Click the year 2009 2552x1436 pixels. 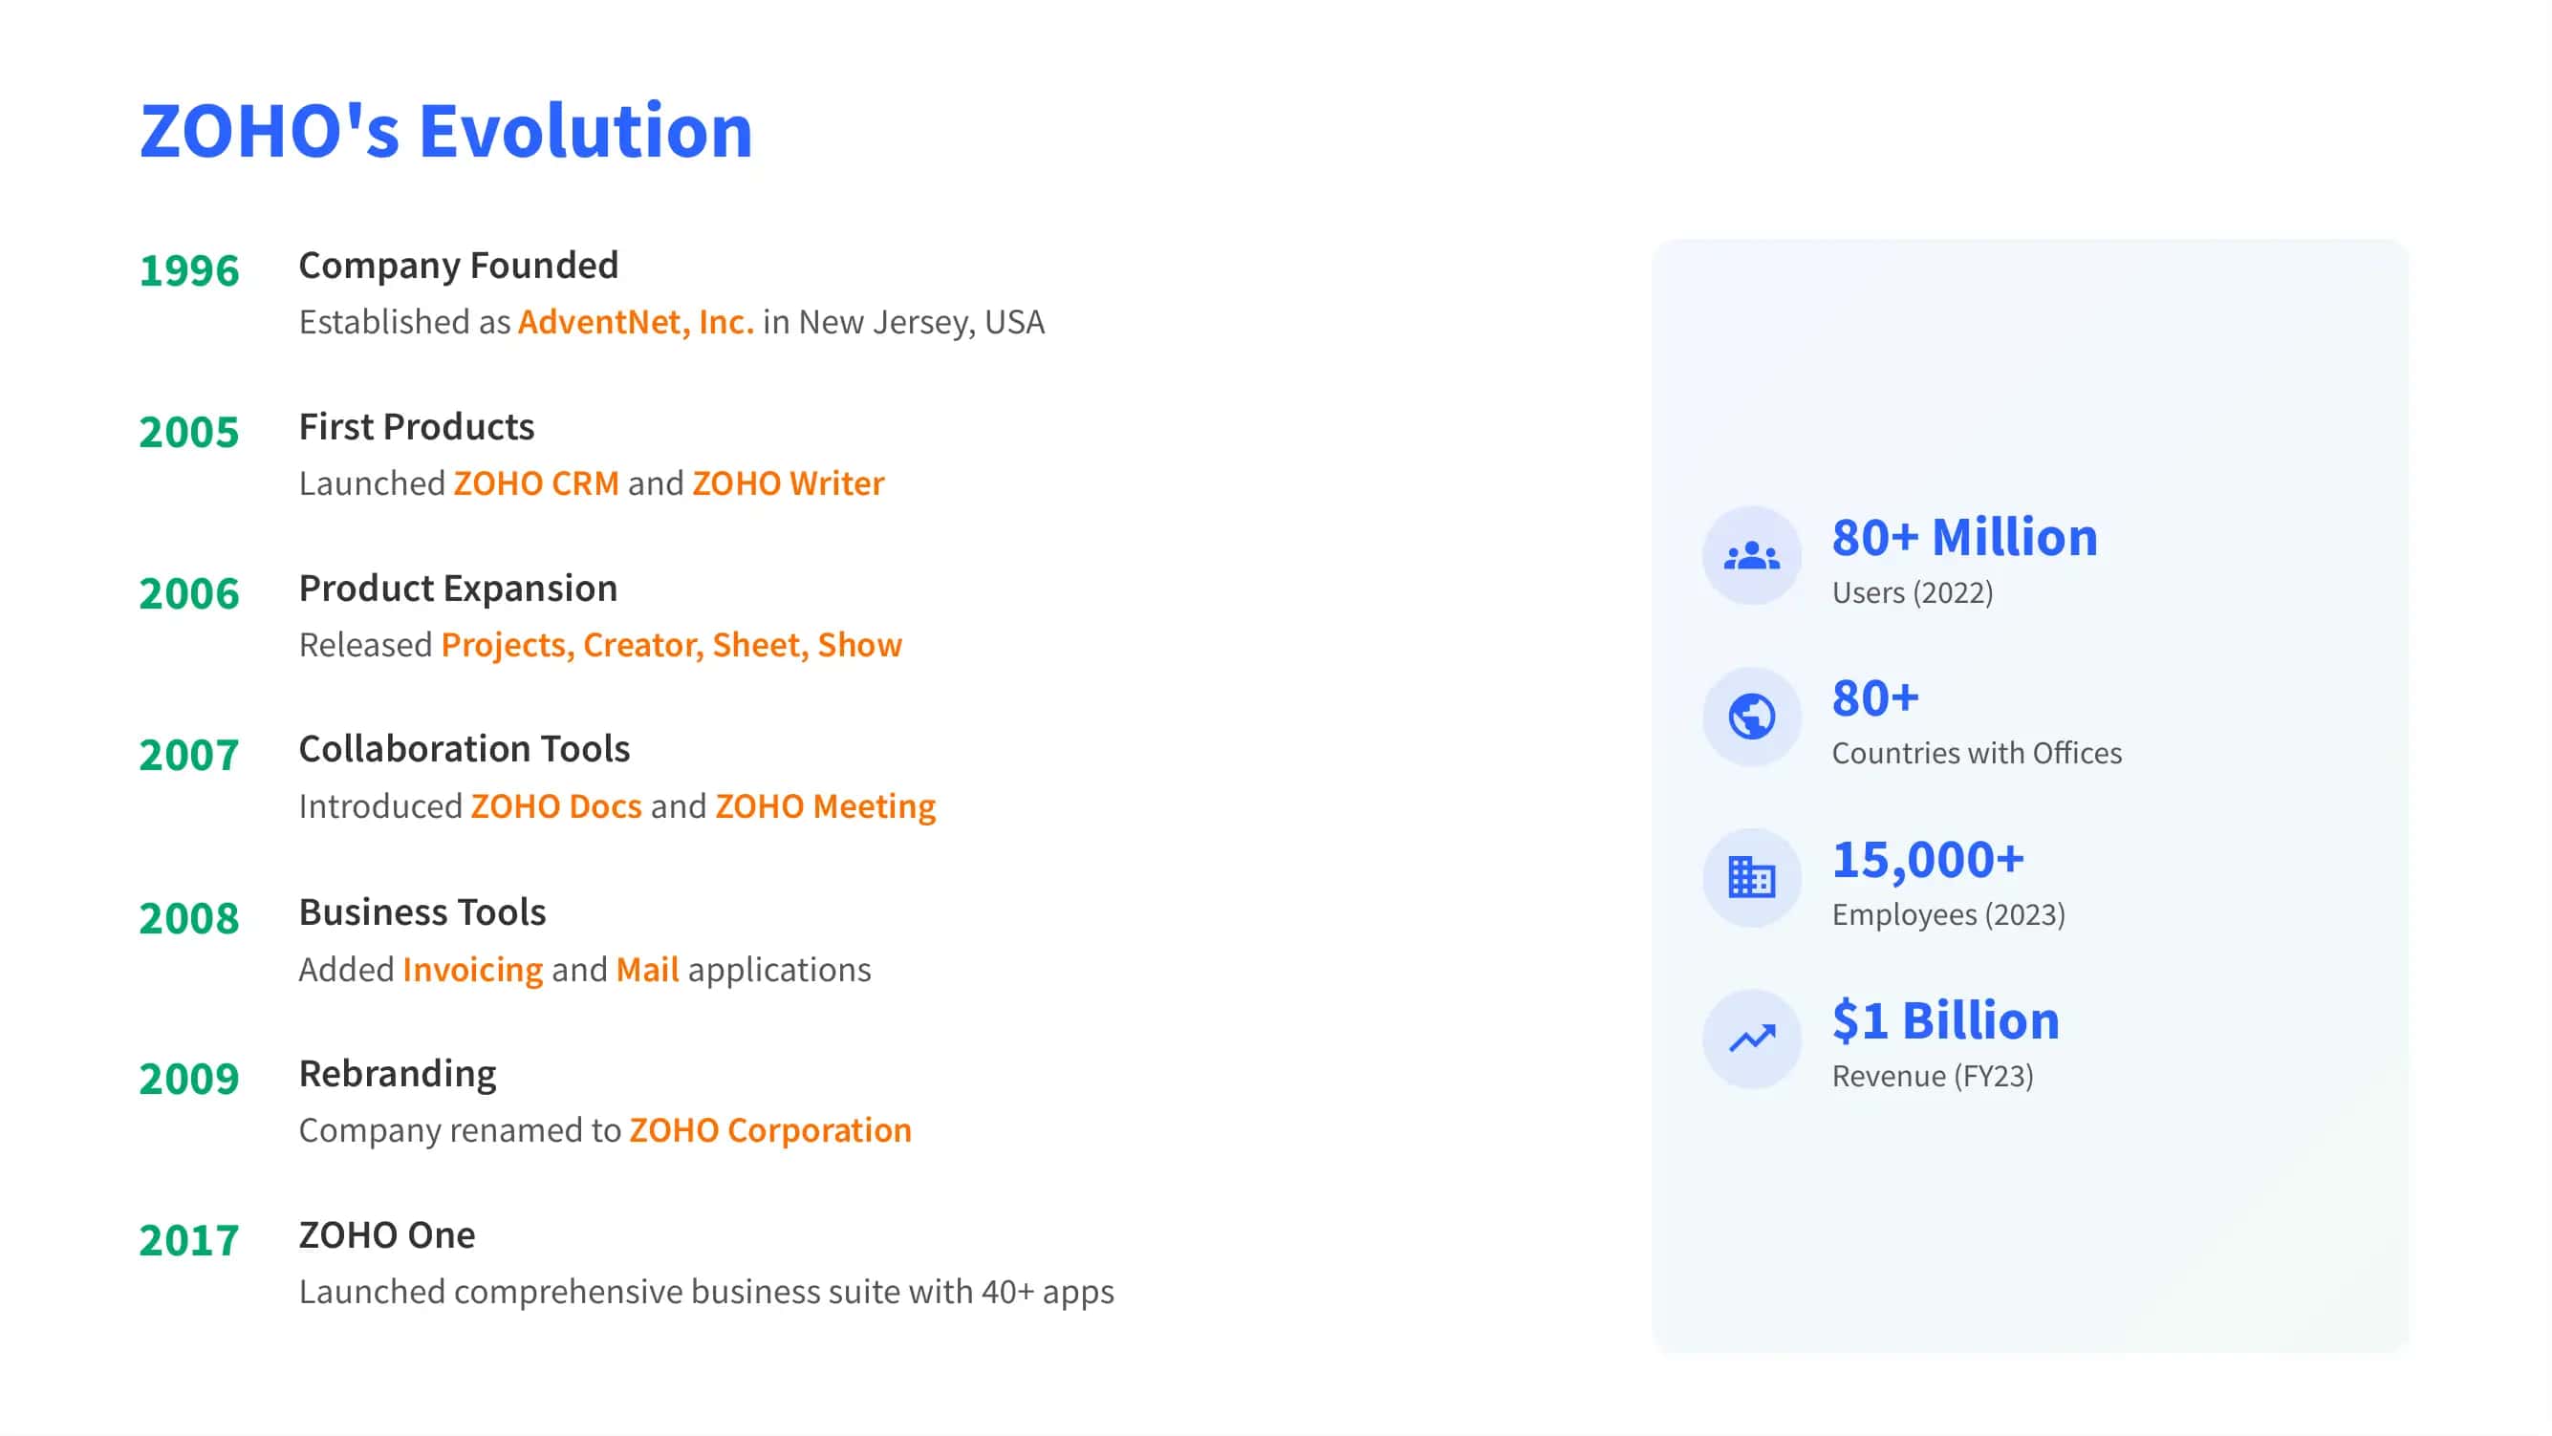189,1078
